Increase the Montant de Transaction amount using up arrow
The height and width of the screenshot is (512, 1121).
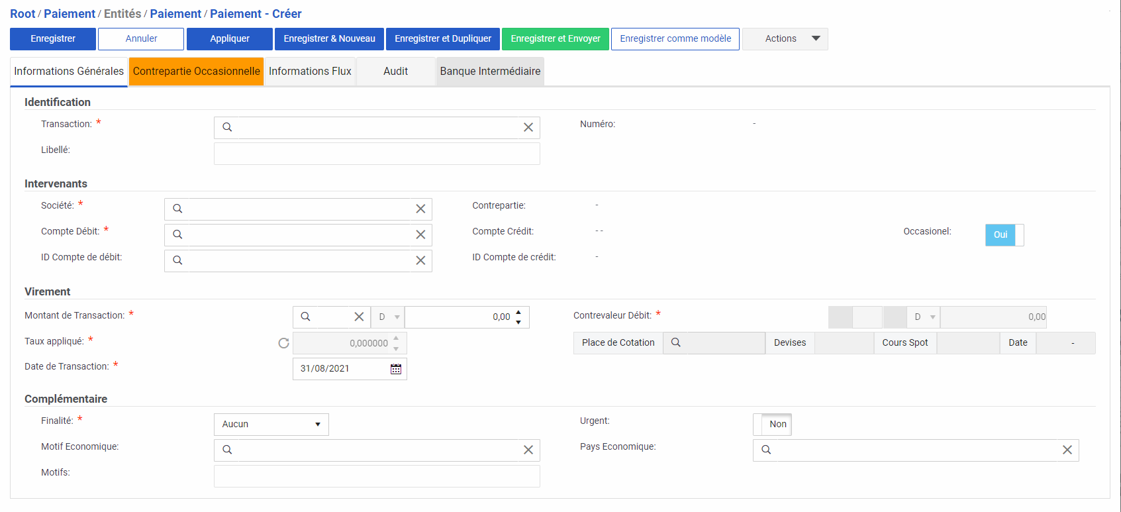518,312
